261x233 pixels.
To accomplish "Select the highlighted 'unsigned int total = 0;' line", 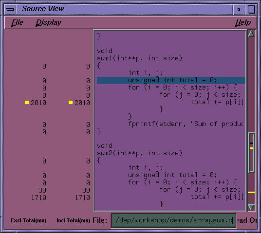I will [171, 80].
